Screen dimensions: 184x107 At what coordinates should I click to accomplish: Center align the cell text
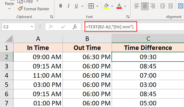click(x=145, y=6)
